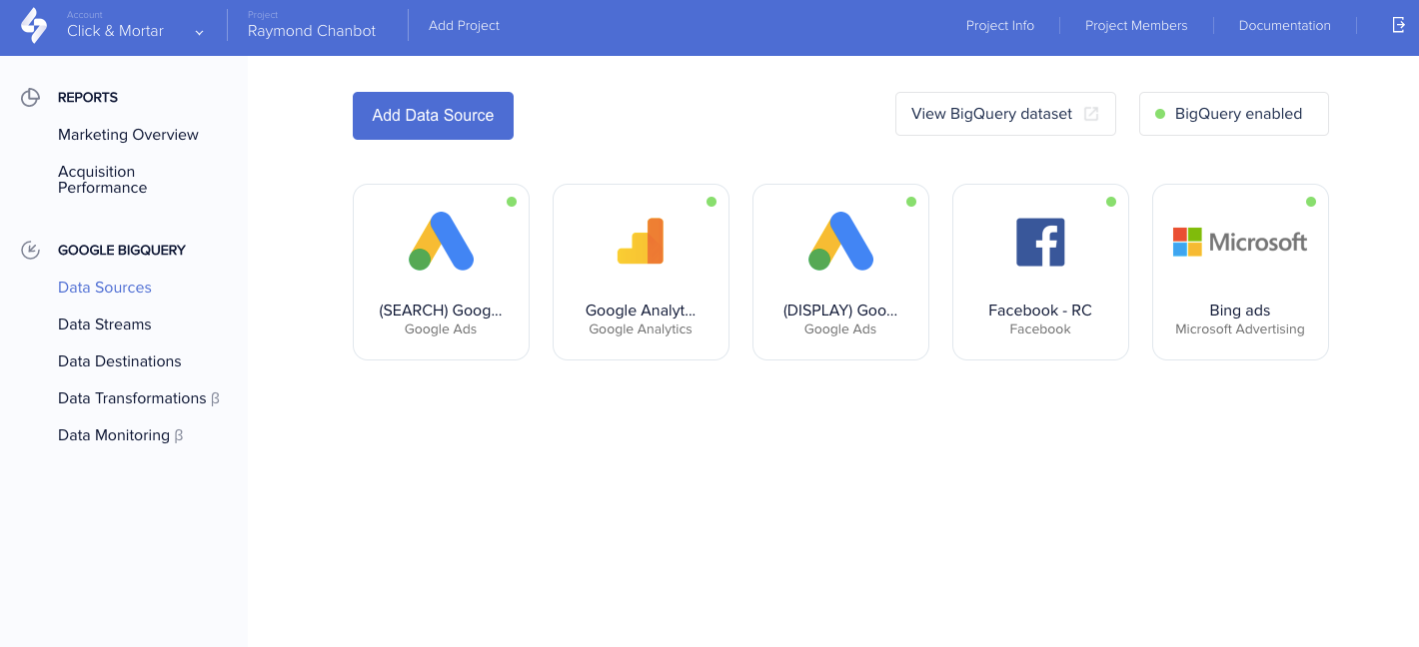Select Data Sources in sidebar

tap(105, 288)
